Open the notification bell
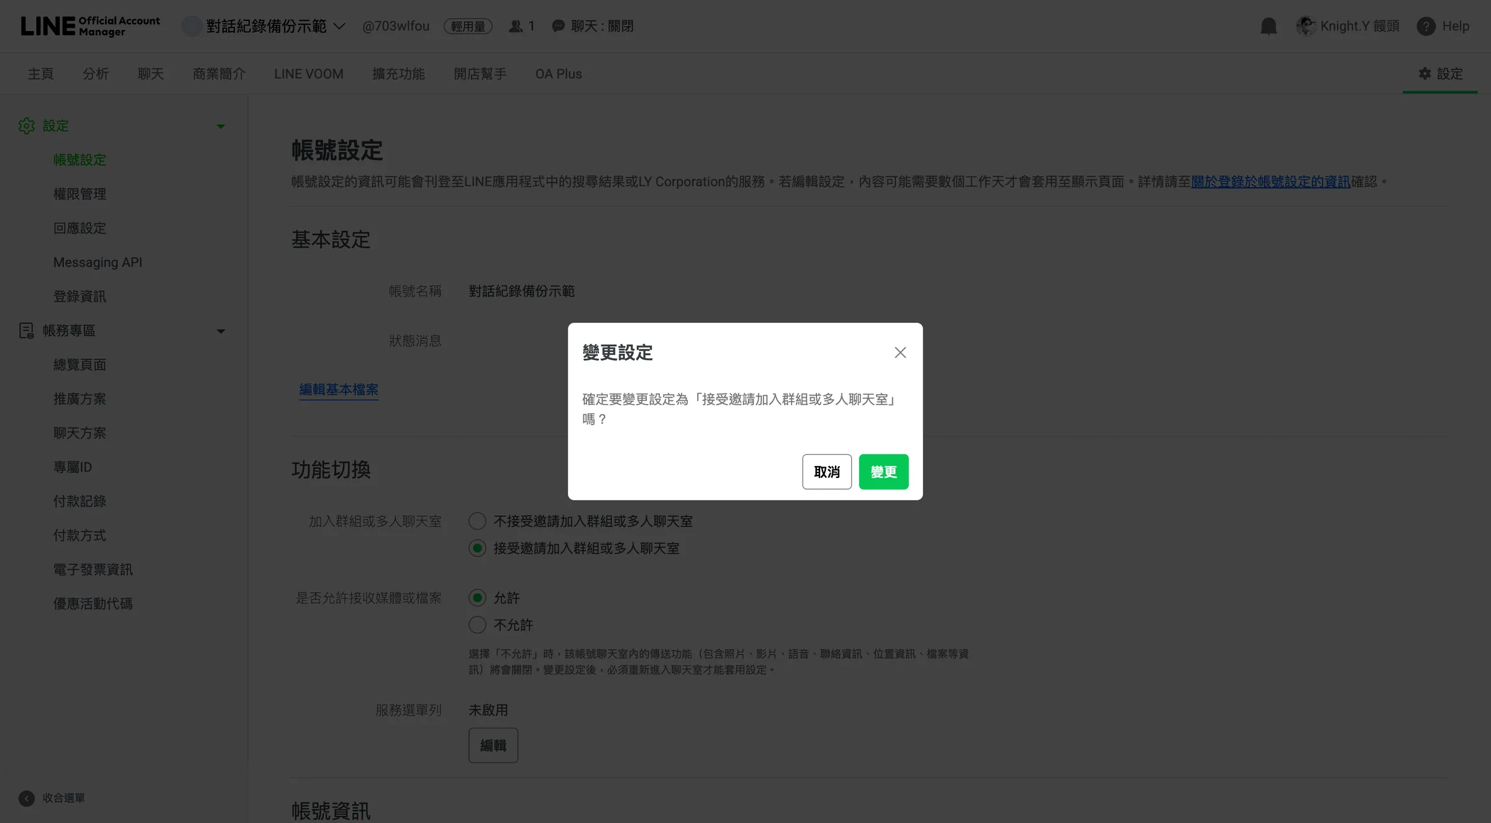Viewport: 1491px width, 823px height. [x=1269, y=26]
